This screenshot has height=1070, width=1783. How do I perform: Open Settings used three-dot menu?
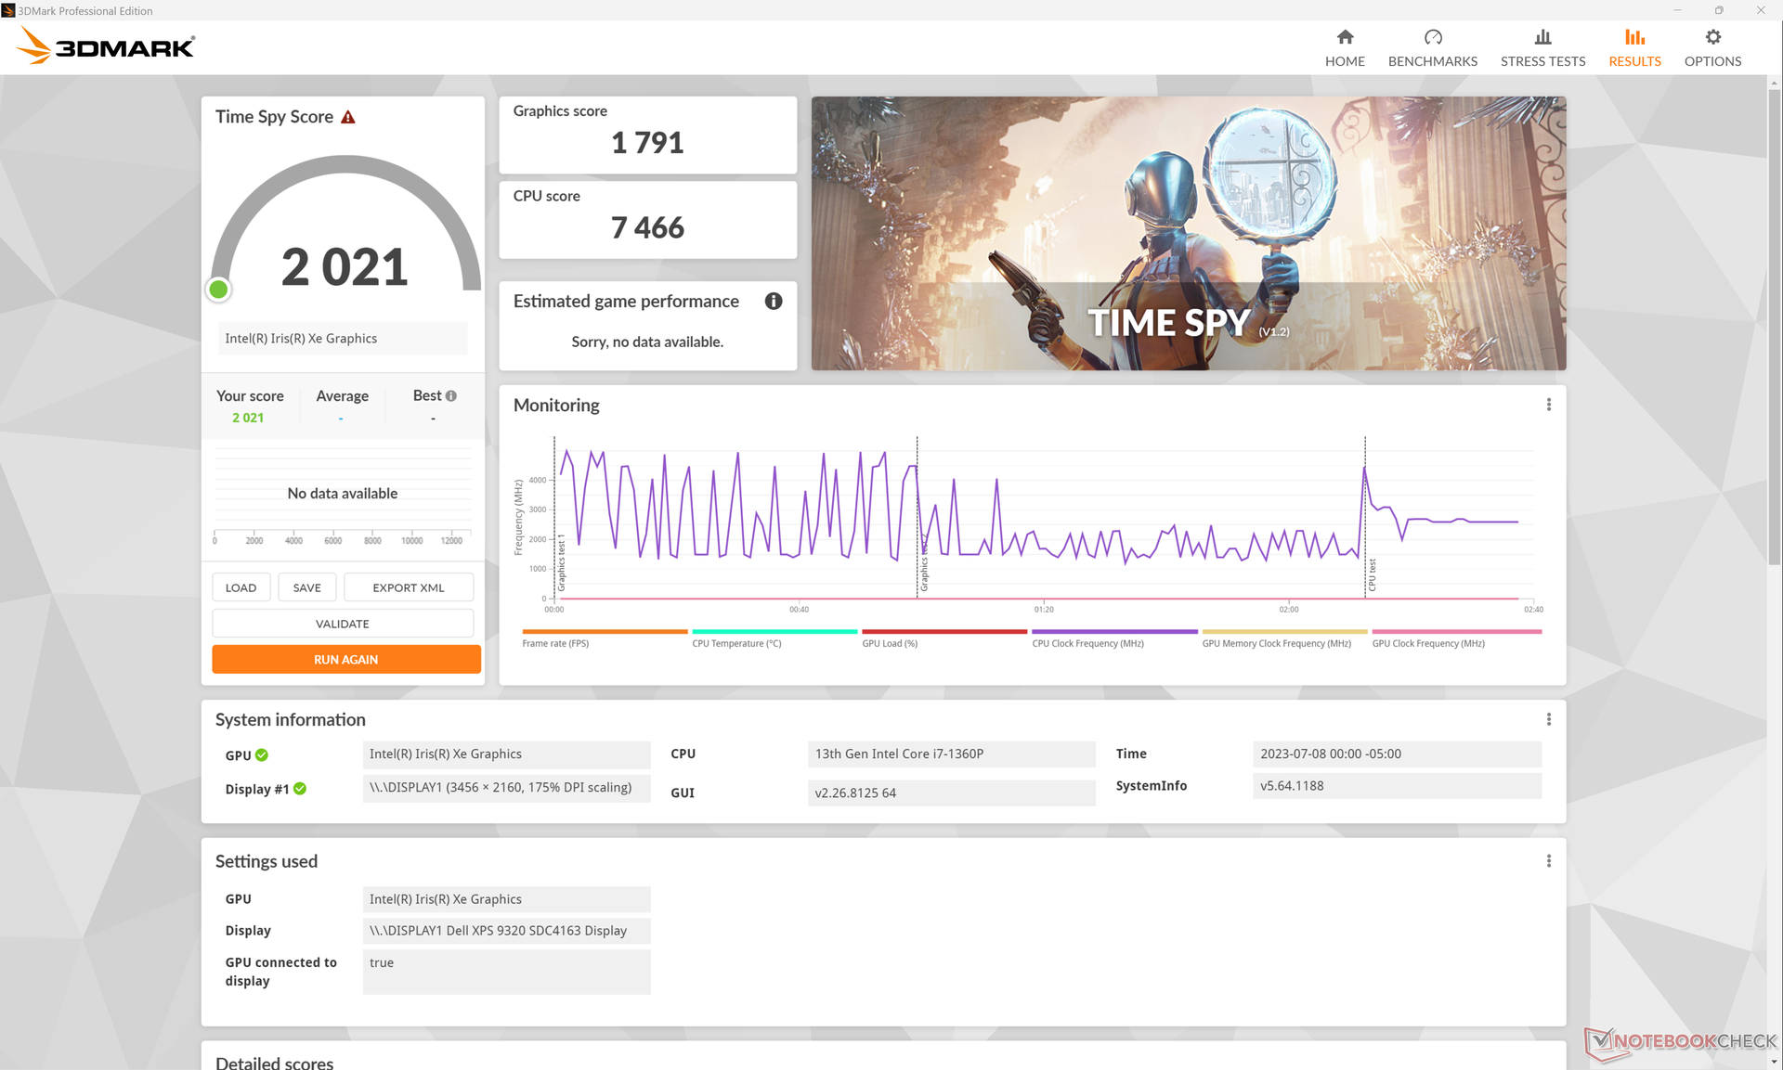(x=1548, y=861)
